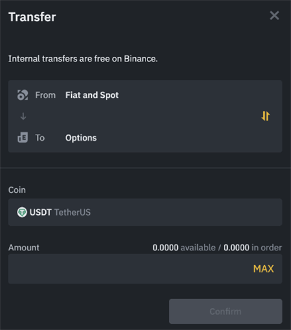The image size is (291, 330).
Task: Click the 0.0000 in order text
Action: pos(253,248)
